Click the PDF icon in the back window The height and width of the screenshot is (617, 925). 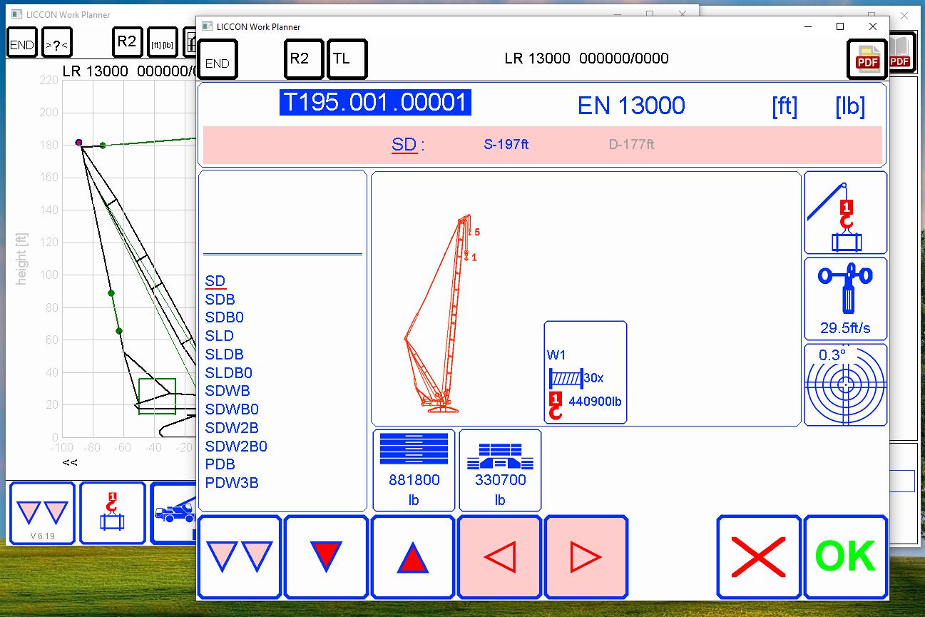pyautogui.click(x=901, y=53)
